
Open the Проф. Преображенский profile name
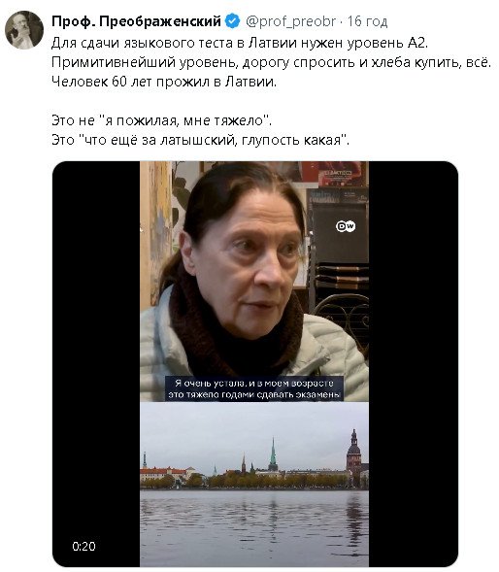tap(137, 21)
